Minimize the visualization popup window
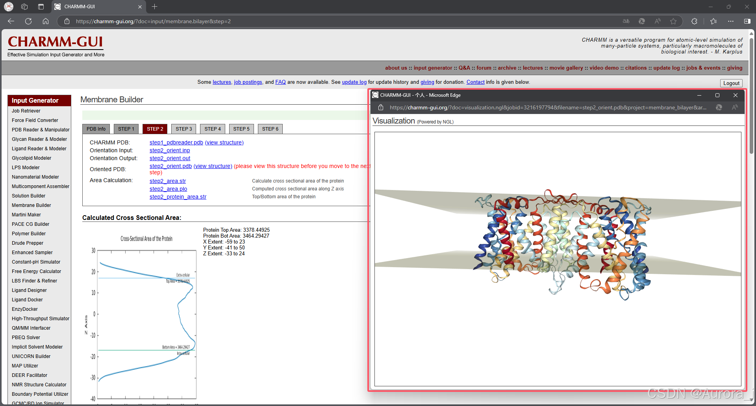This screenshot has height=406, width=756. point(699,95)
